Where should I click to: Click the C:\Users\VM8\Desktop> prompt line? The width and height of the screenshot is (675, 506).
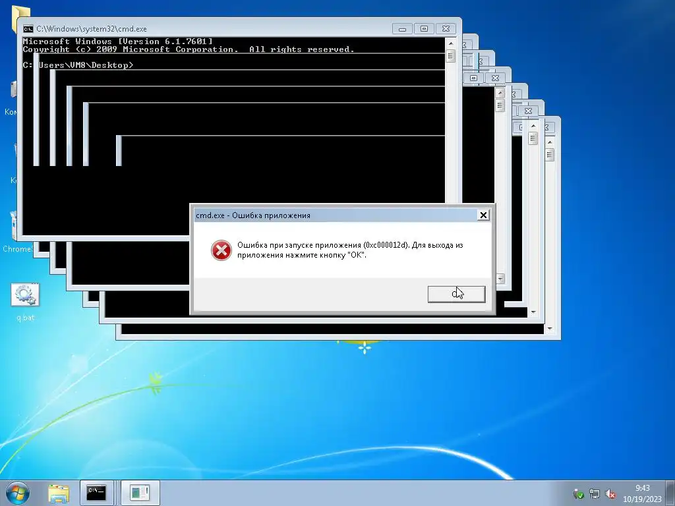[78, 65]
